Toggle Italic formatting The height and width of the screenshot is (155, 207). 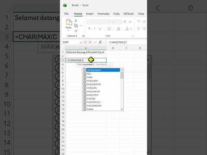point(94,29)
